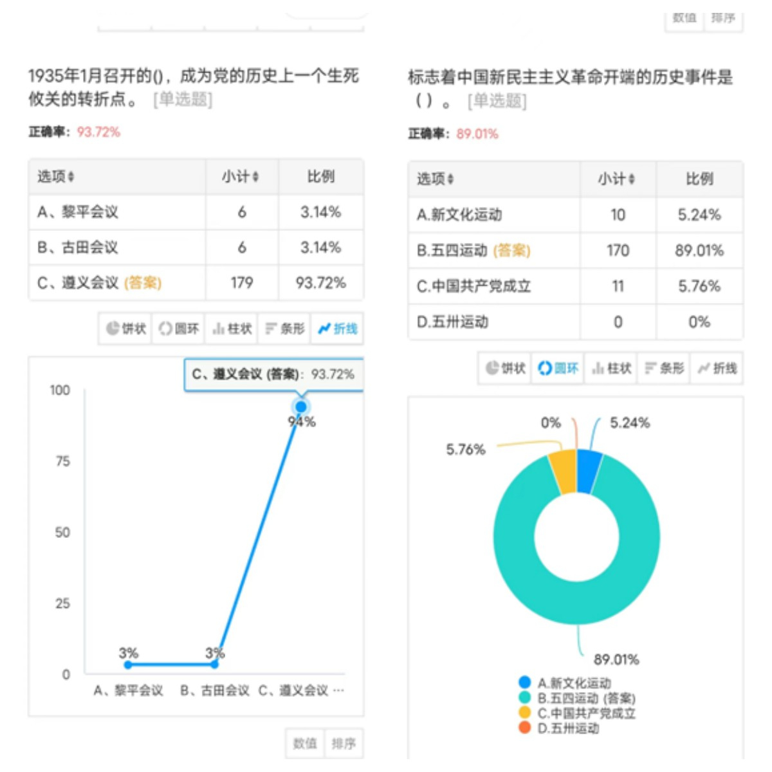The width and height of the screenshot is (772, 772).
Task: Sort right table by 选项 column
Action: coord(436,179)
